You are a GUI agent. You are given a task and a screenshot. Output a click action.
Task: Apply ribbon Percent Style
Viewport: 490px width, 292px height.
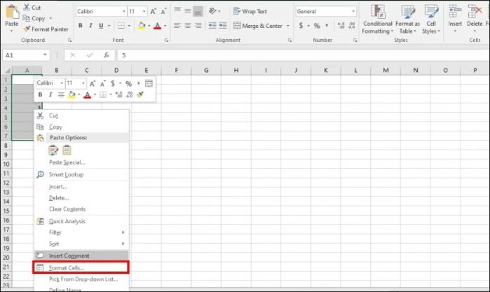(317, 26)
